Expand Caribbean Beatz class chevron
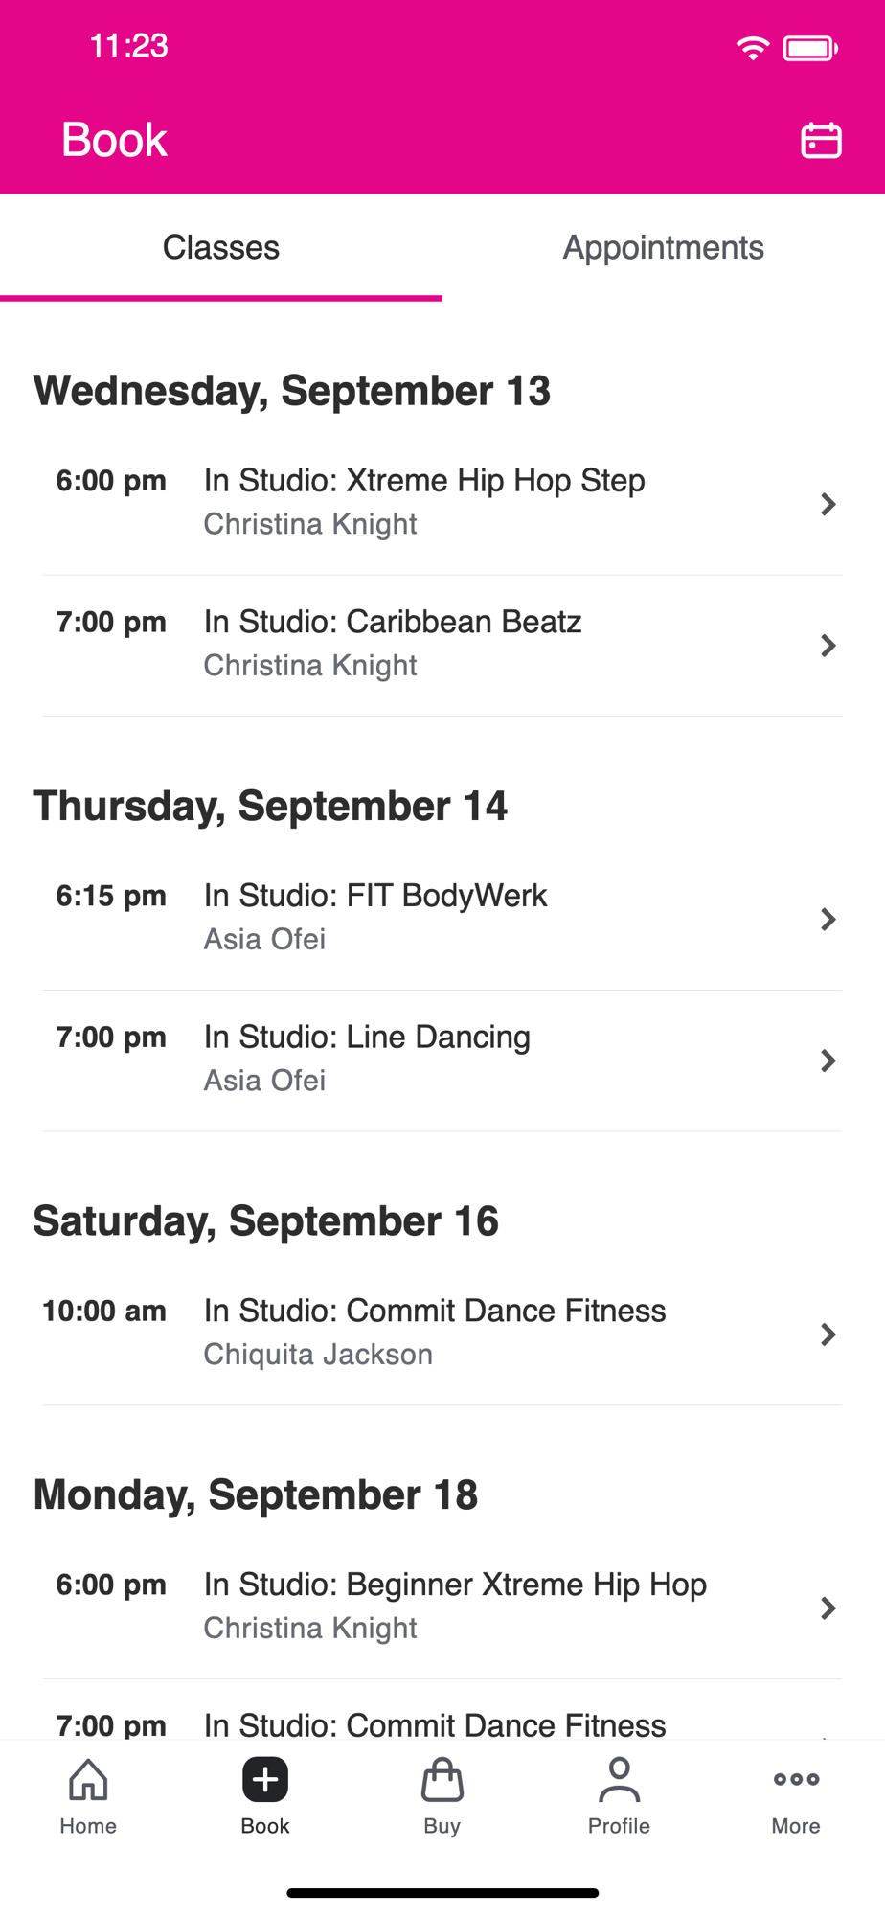885x1916 pixels. 828,646
